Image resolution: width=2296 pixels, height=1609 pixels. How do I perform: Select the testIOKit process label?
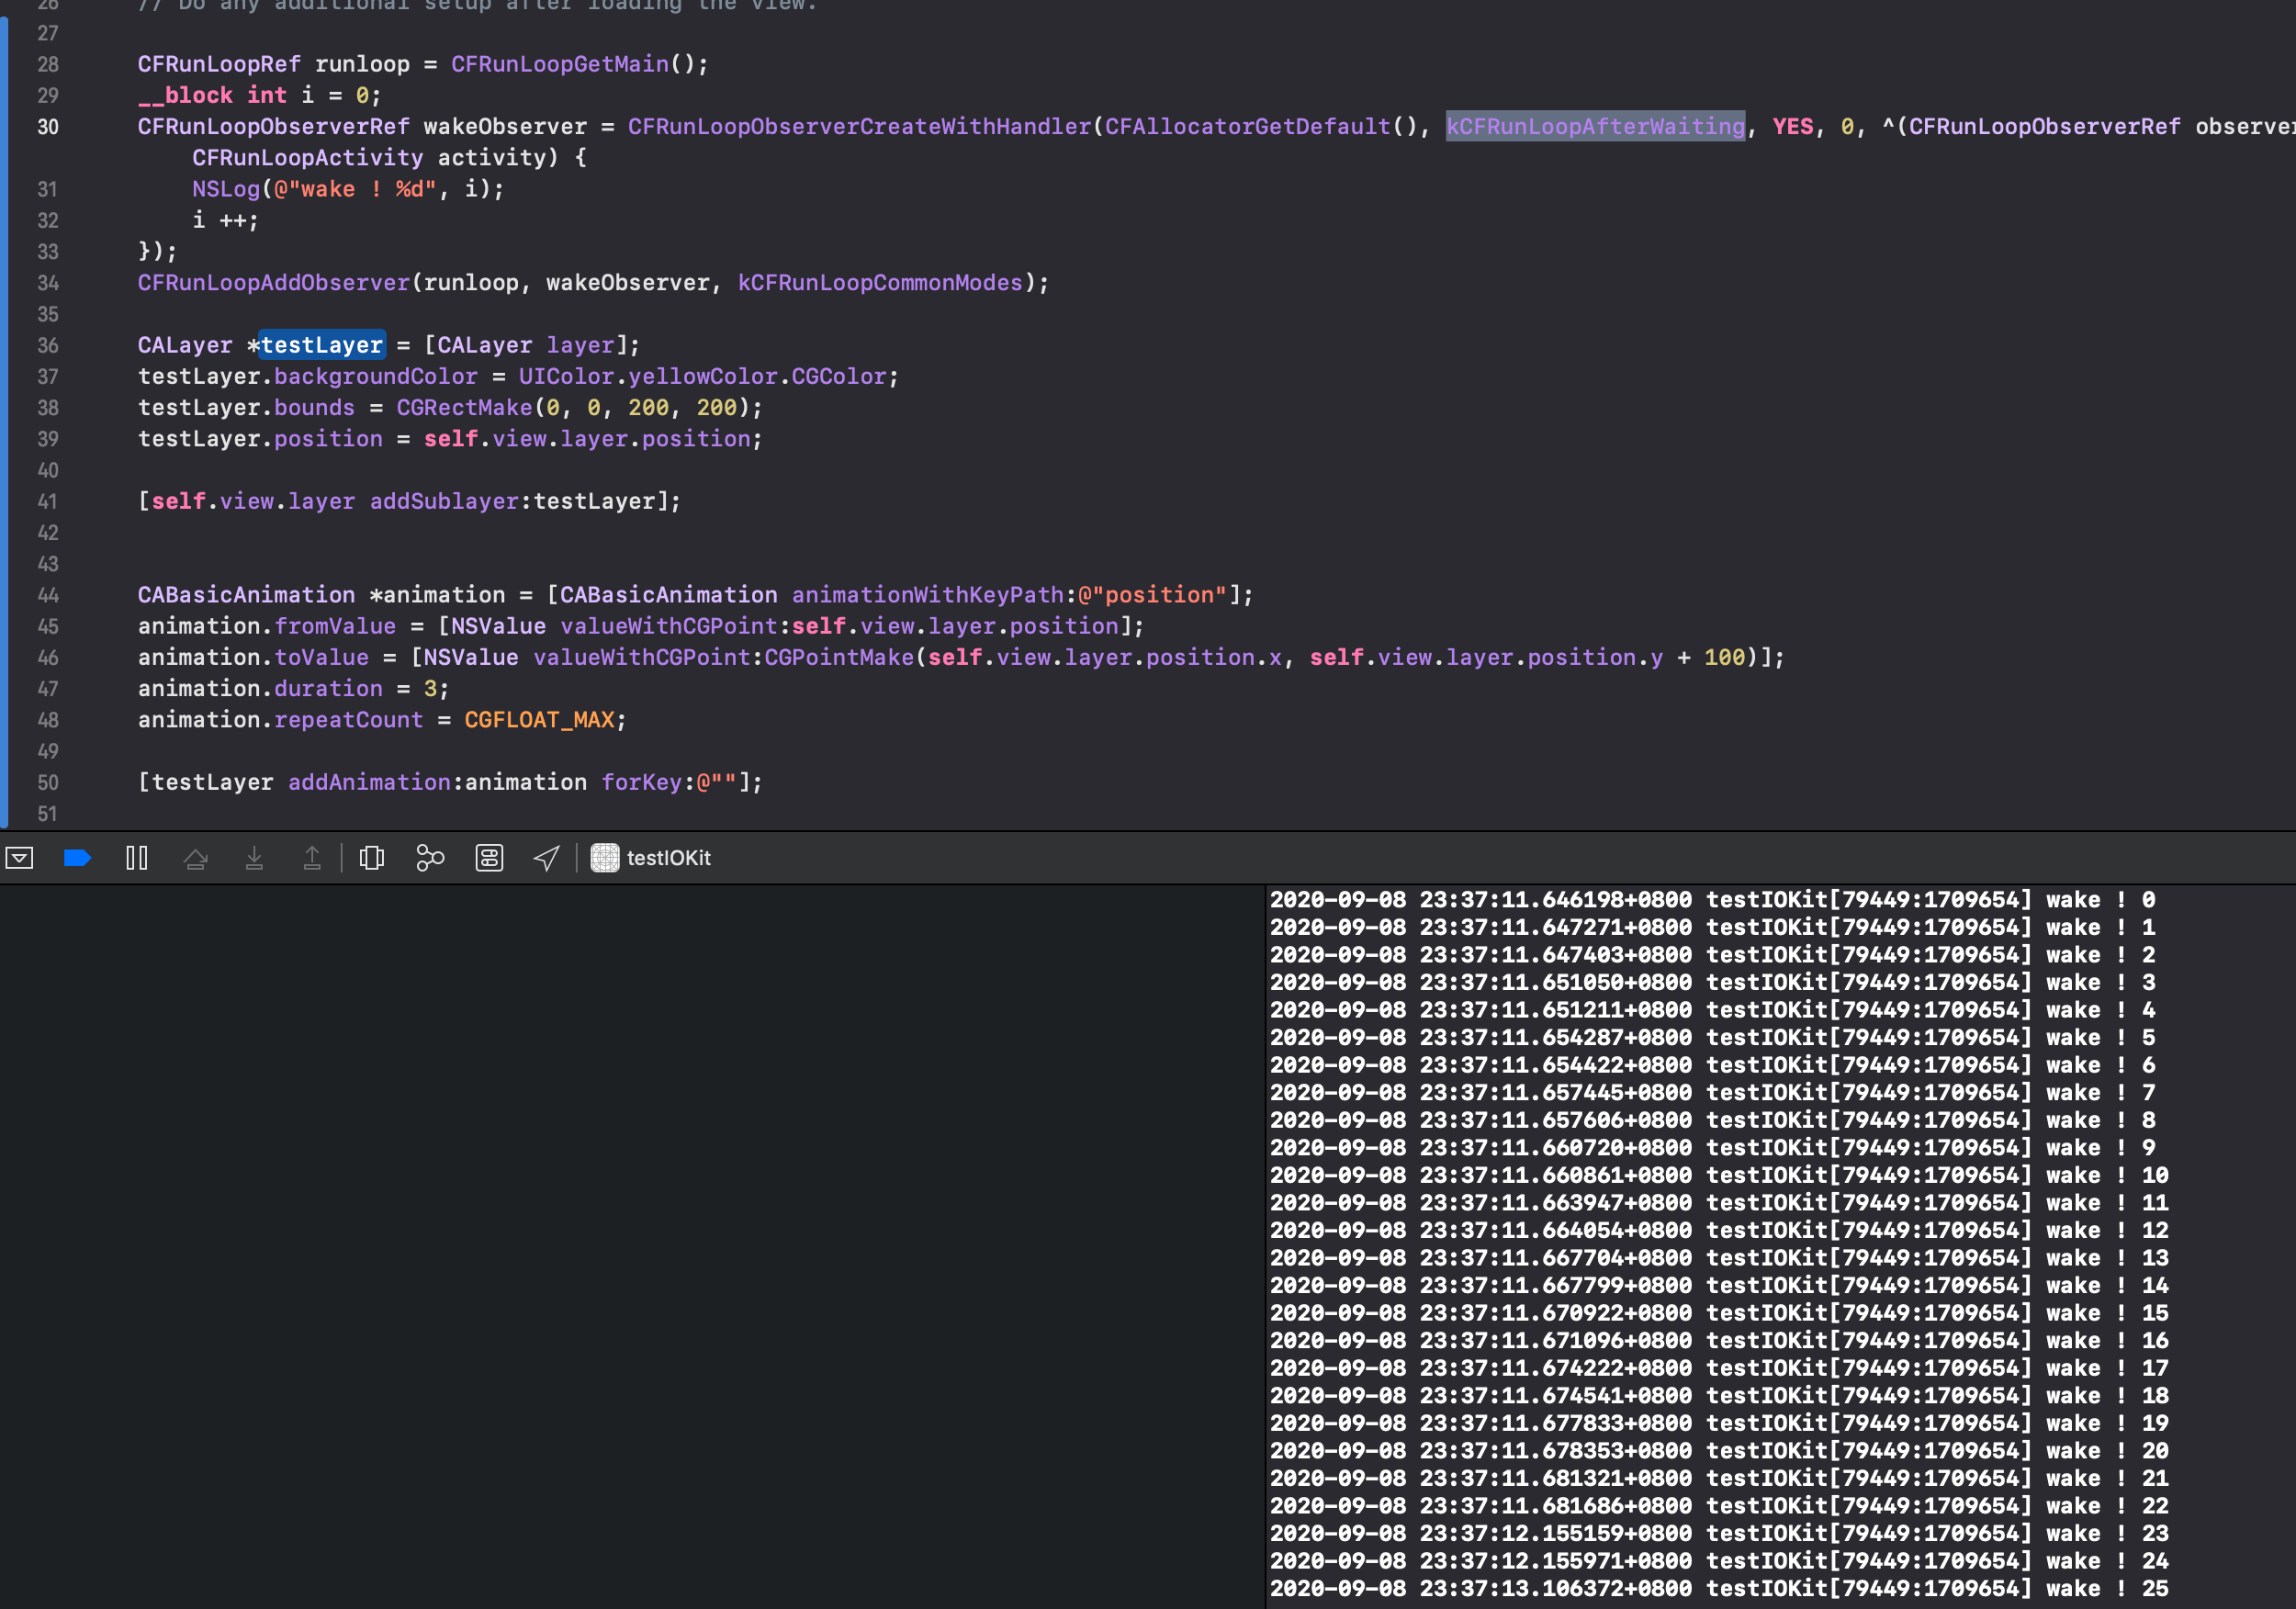(x=668, y=857)
